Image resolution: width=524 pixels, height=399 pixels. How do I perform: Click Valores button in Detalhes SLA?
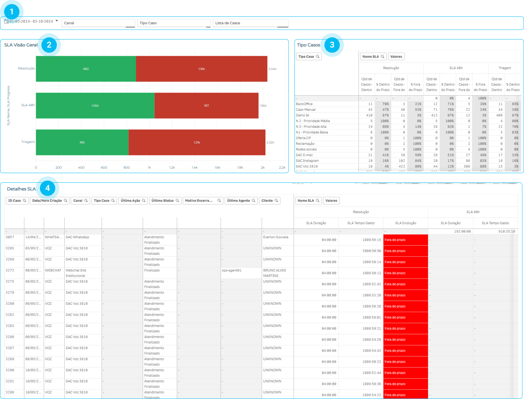point(331,201)
